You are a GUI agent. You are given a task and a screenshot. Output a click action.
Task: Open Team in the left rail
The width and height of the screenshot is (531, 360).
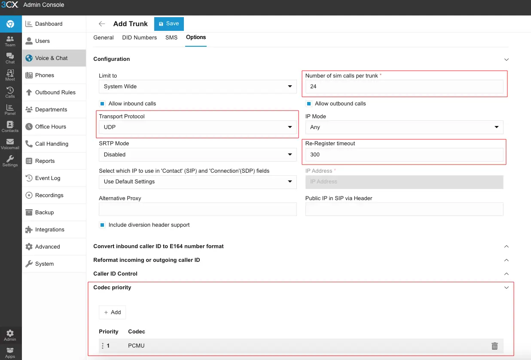[10, 41]
